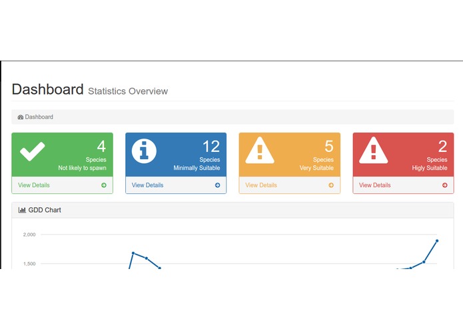
Task: Click the green arrow circle beside View Details
Action: 104,185
